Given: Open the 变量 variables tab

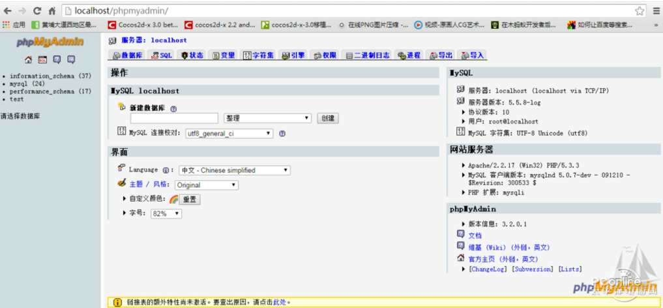Looking at the screenshot, I should [224, 55].
